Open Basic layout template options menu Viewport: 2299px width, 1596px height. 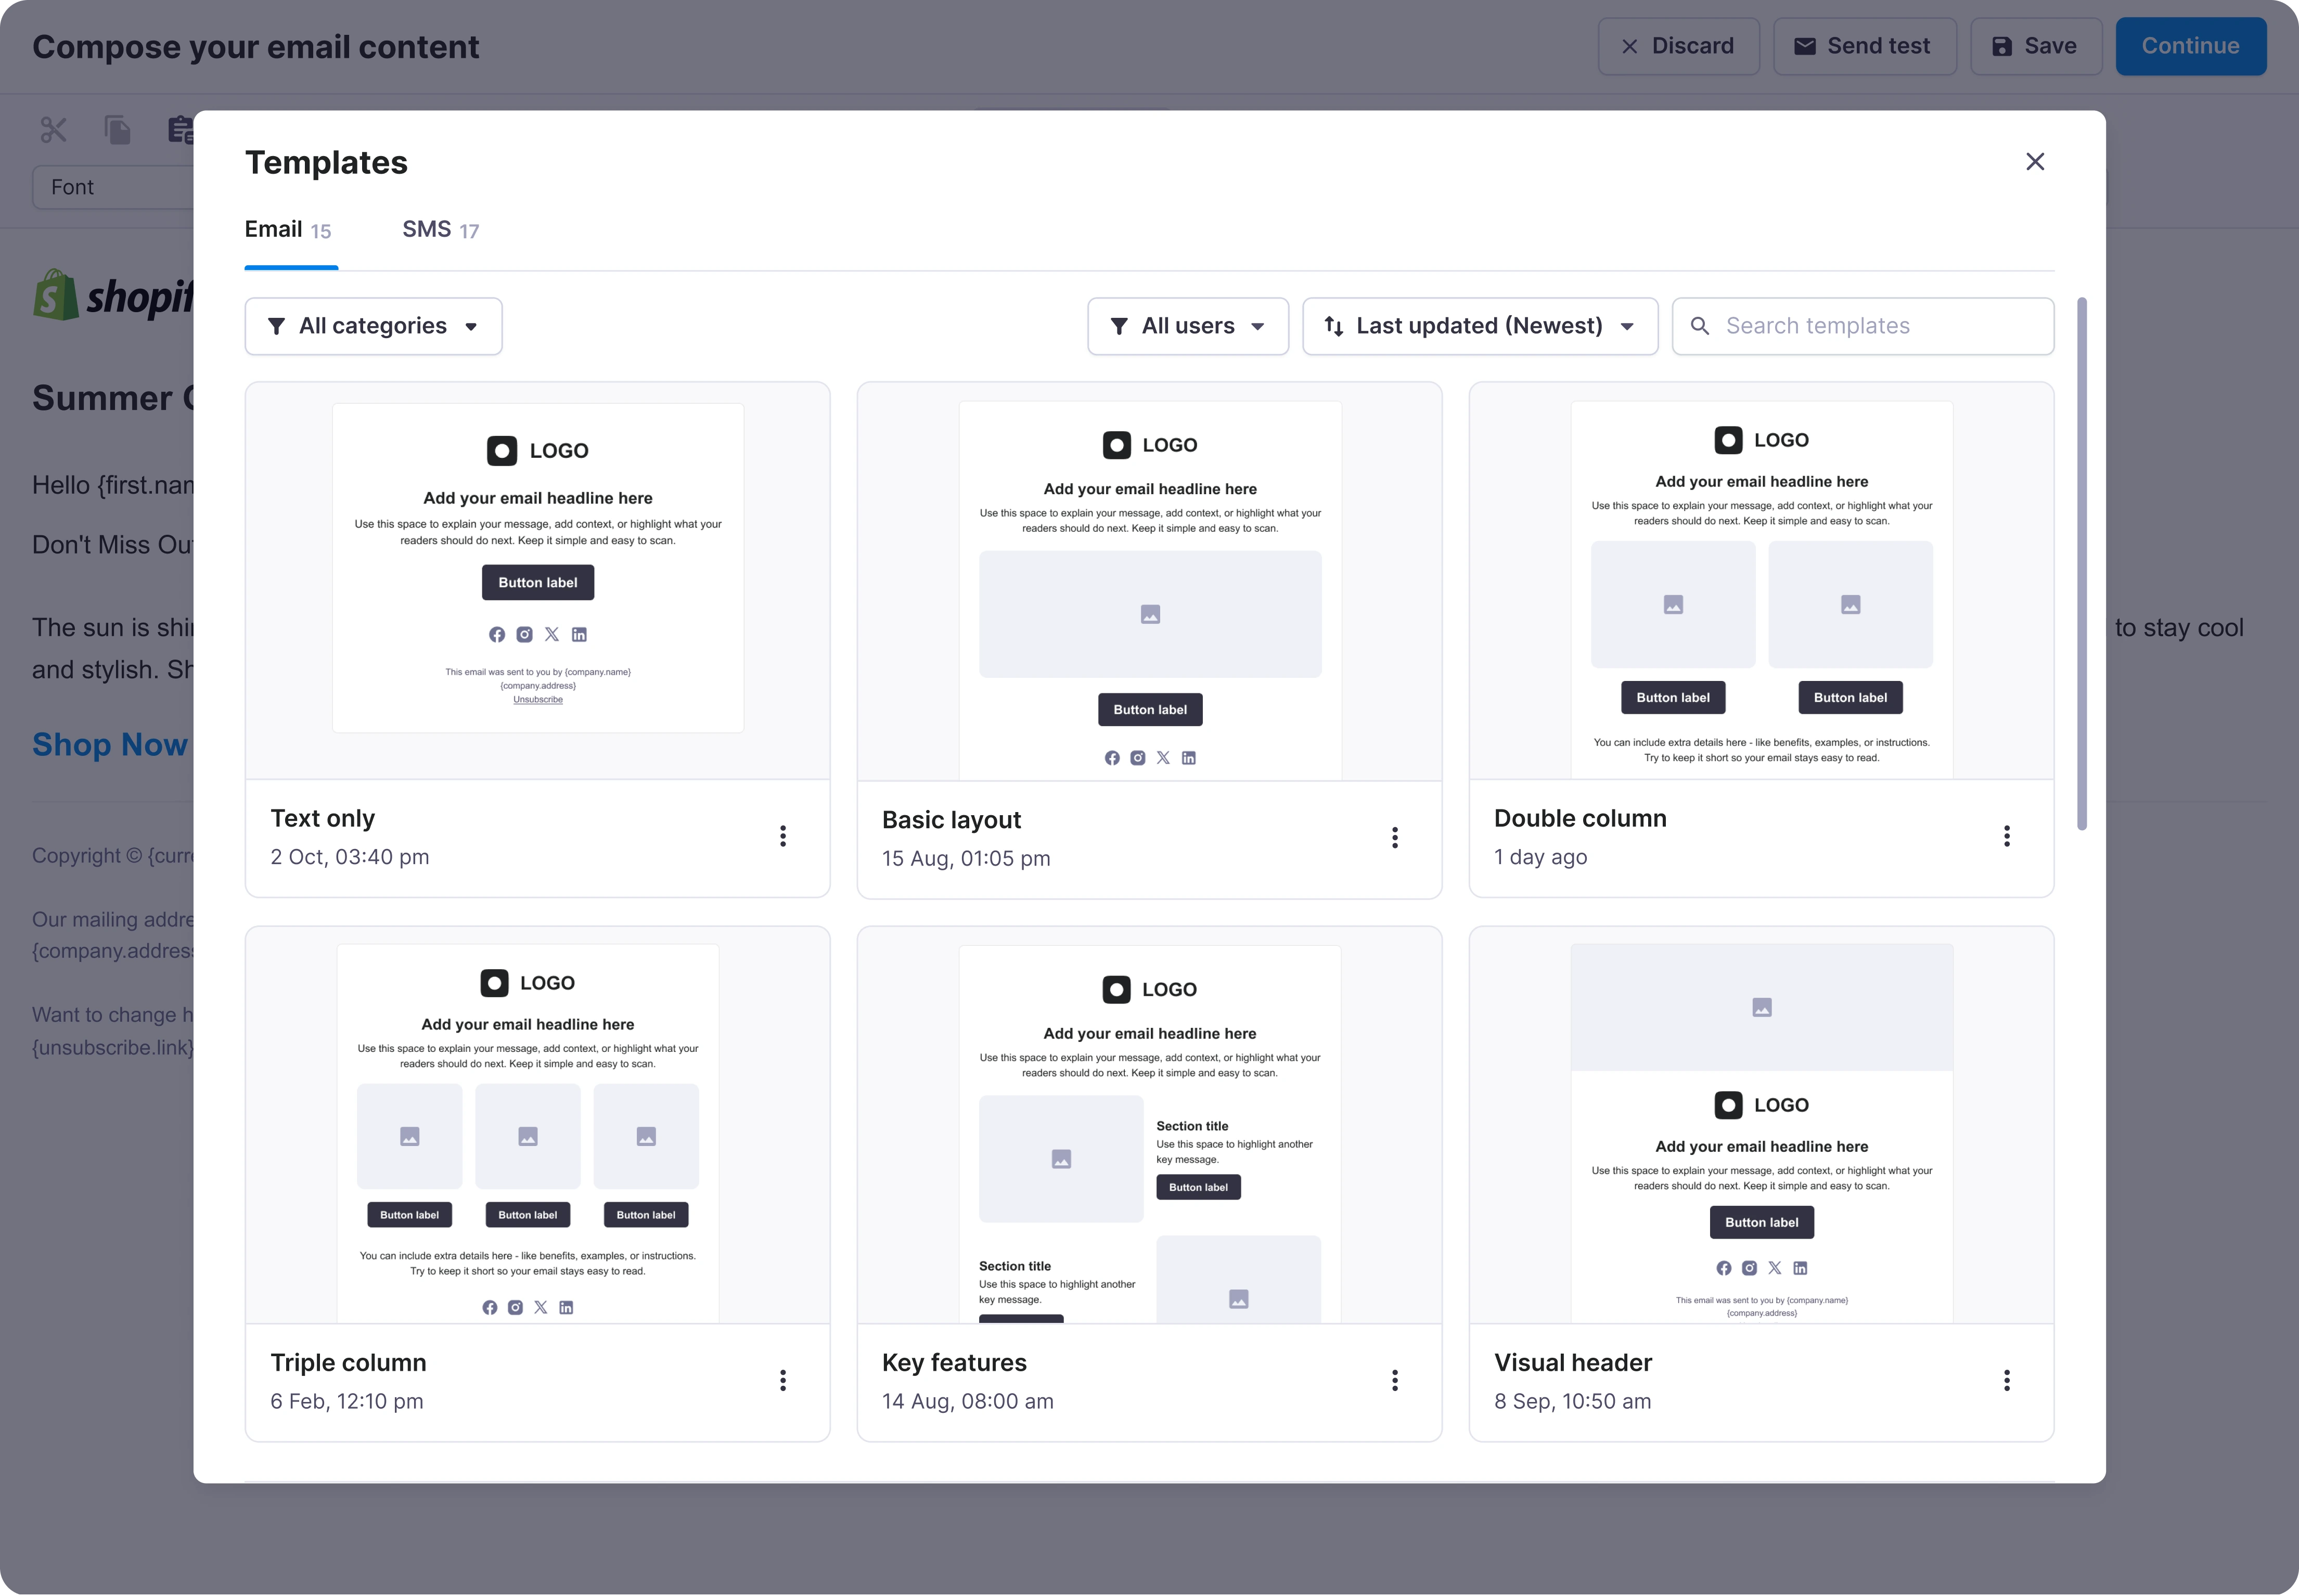click(1395, 838)
